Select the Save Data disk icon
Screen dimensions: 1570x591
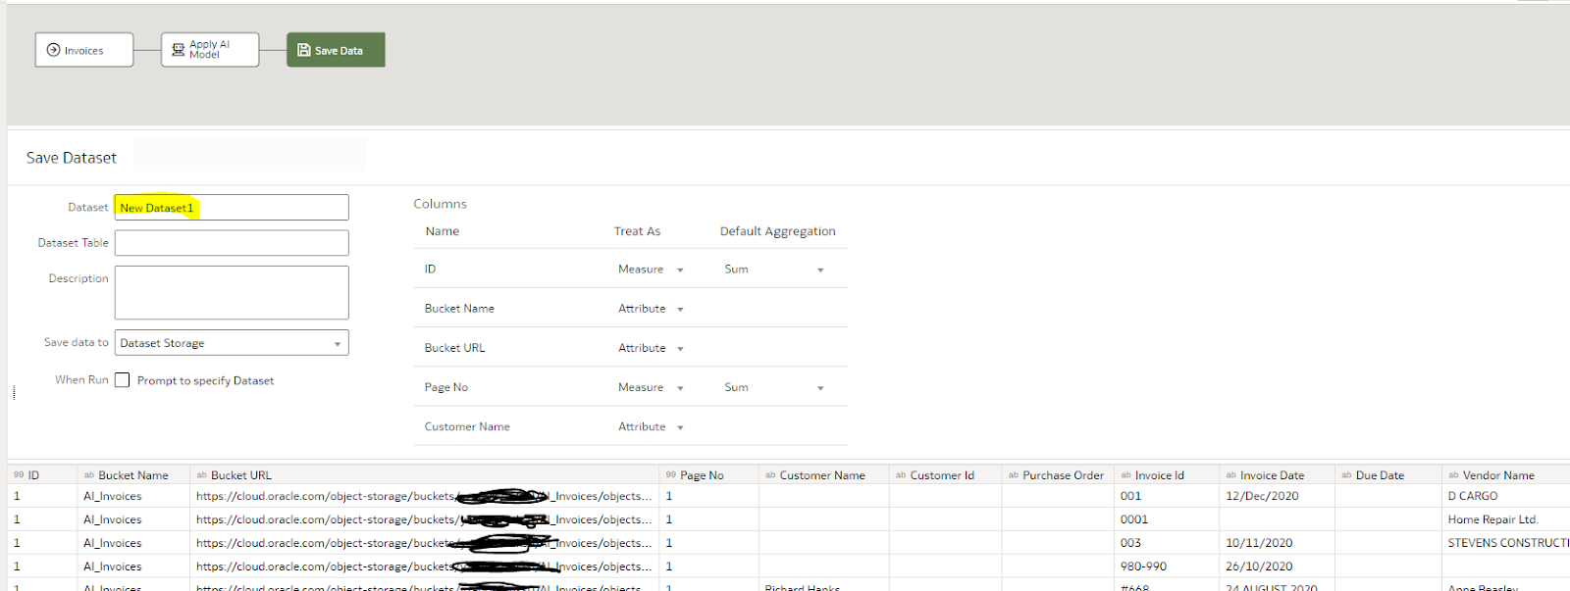[304, 50]
